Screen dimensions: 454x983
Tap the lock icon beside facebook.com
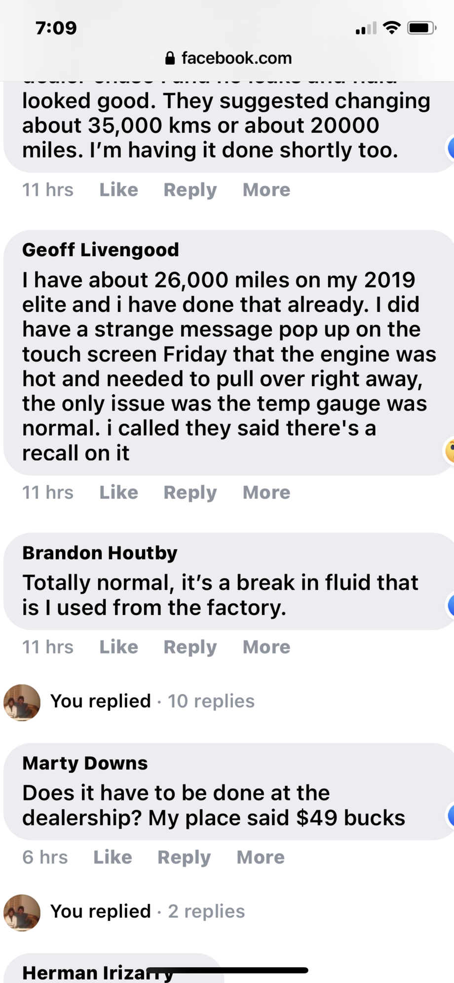click(170, 59)
